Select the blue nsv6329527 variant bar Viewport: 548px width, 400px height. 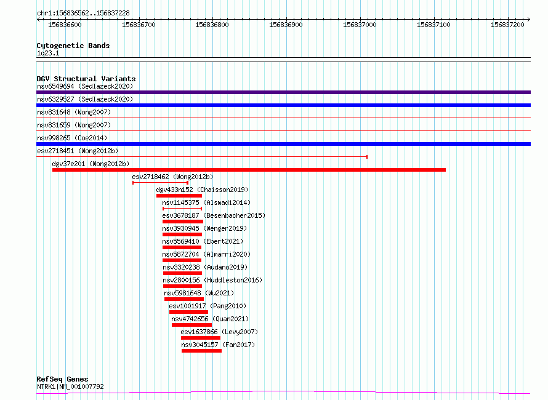tap(283, 105)
